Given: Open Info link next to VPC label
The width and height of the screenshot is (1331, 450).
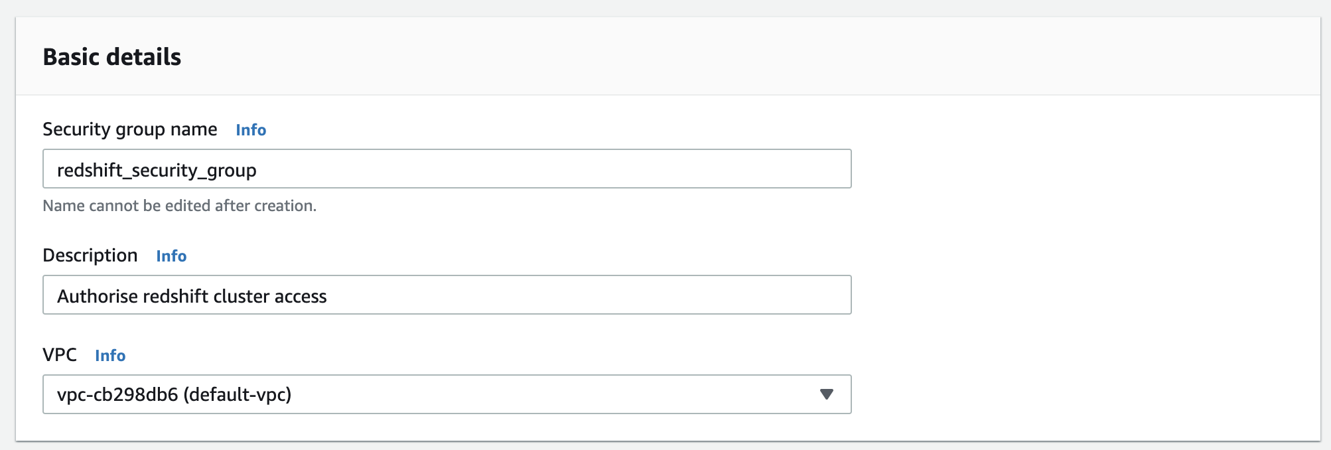Looking at the screenshot, I should click(x=110, y=356).
